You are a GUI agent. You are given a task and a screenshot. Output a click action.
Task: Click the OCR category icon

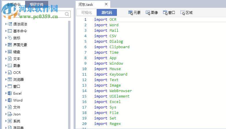[x=10, y=72]
